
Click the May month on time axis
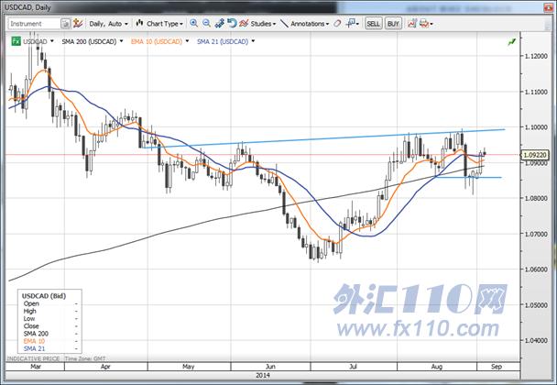click(189, 367)
